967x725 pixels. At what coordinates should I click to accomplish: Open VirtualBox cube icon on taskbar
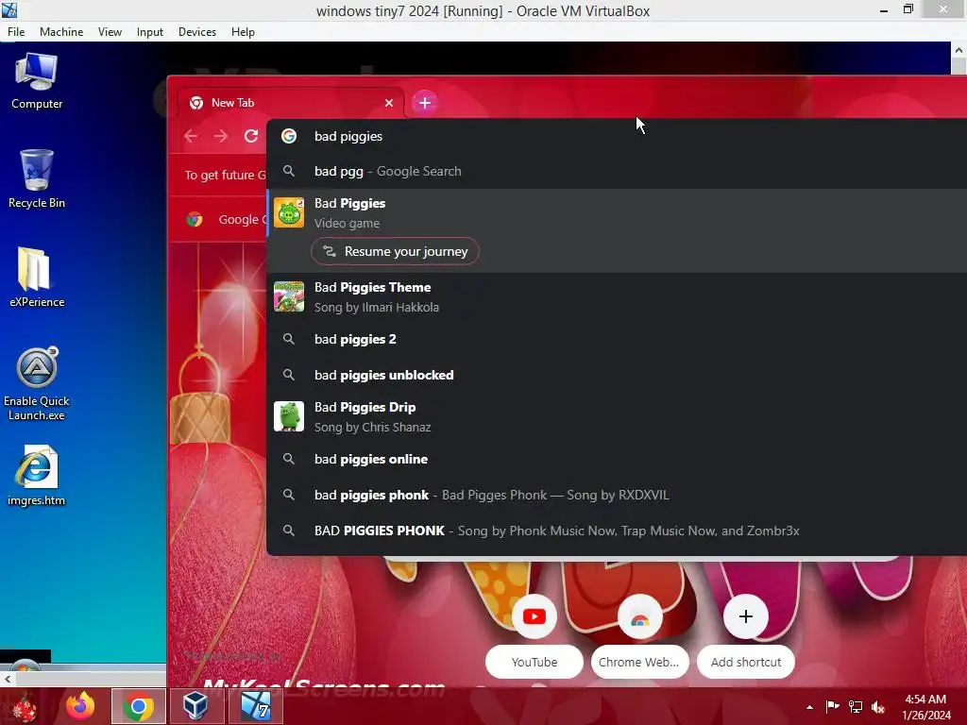pyautogui.click(x=196, y=706)
